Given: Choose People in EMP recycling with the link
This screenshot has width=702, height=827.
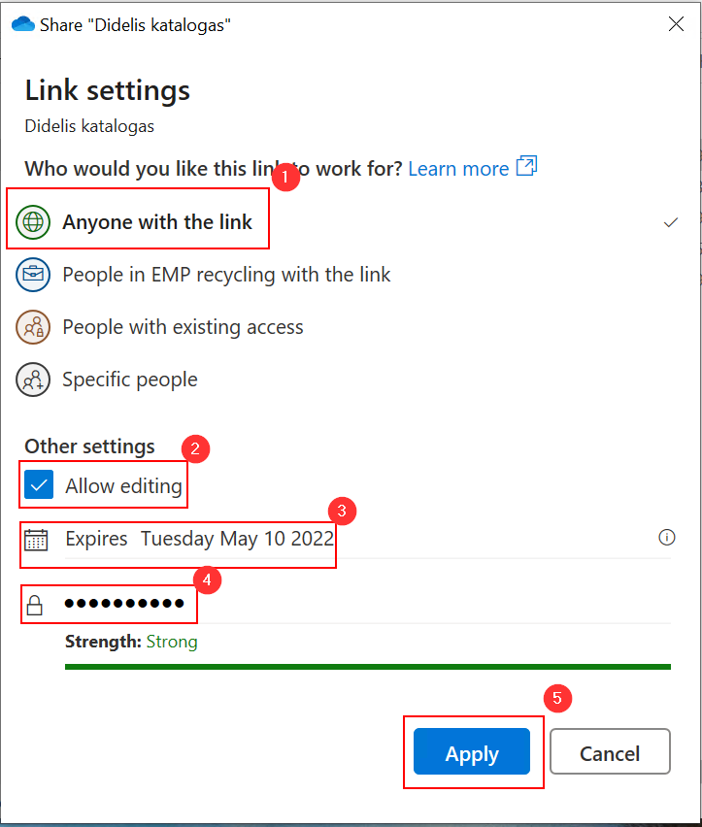Looking at the screenshot, I should [x=226, y=275].
